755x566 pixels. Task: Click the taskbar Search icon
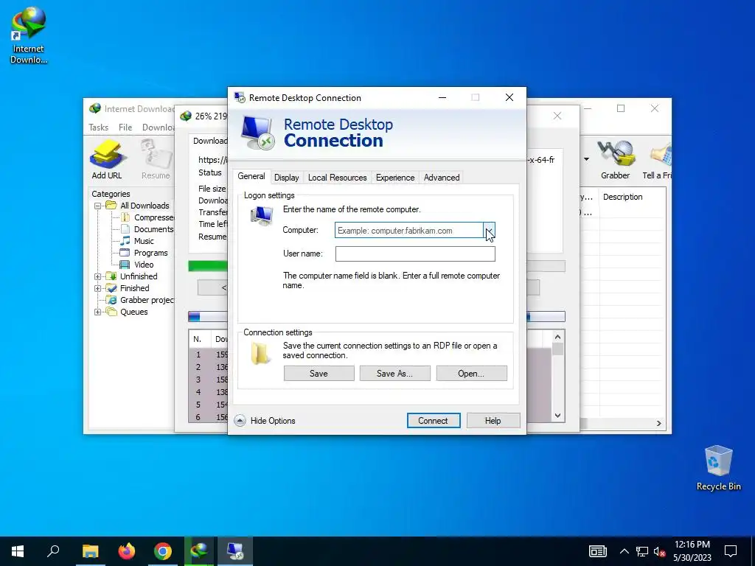click(x=53, y=551)
